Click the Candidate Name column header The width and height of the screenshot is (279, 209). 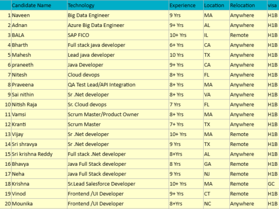(x=31, y=6)
